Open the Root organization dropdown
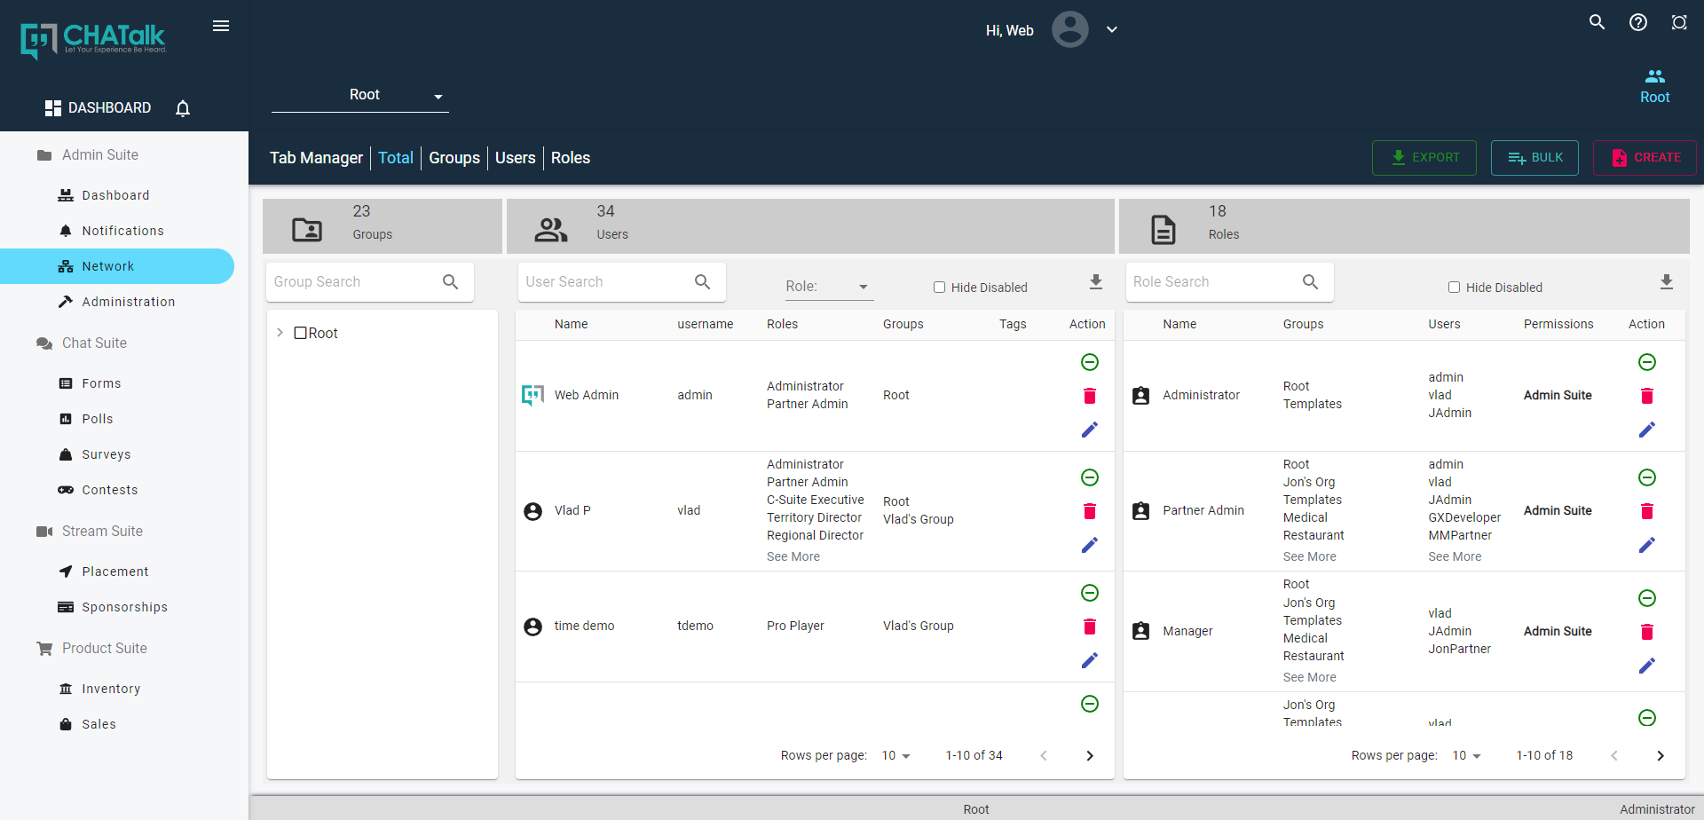The image size is (1704, 820). 360,95
